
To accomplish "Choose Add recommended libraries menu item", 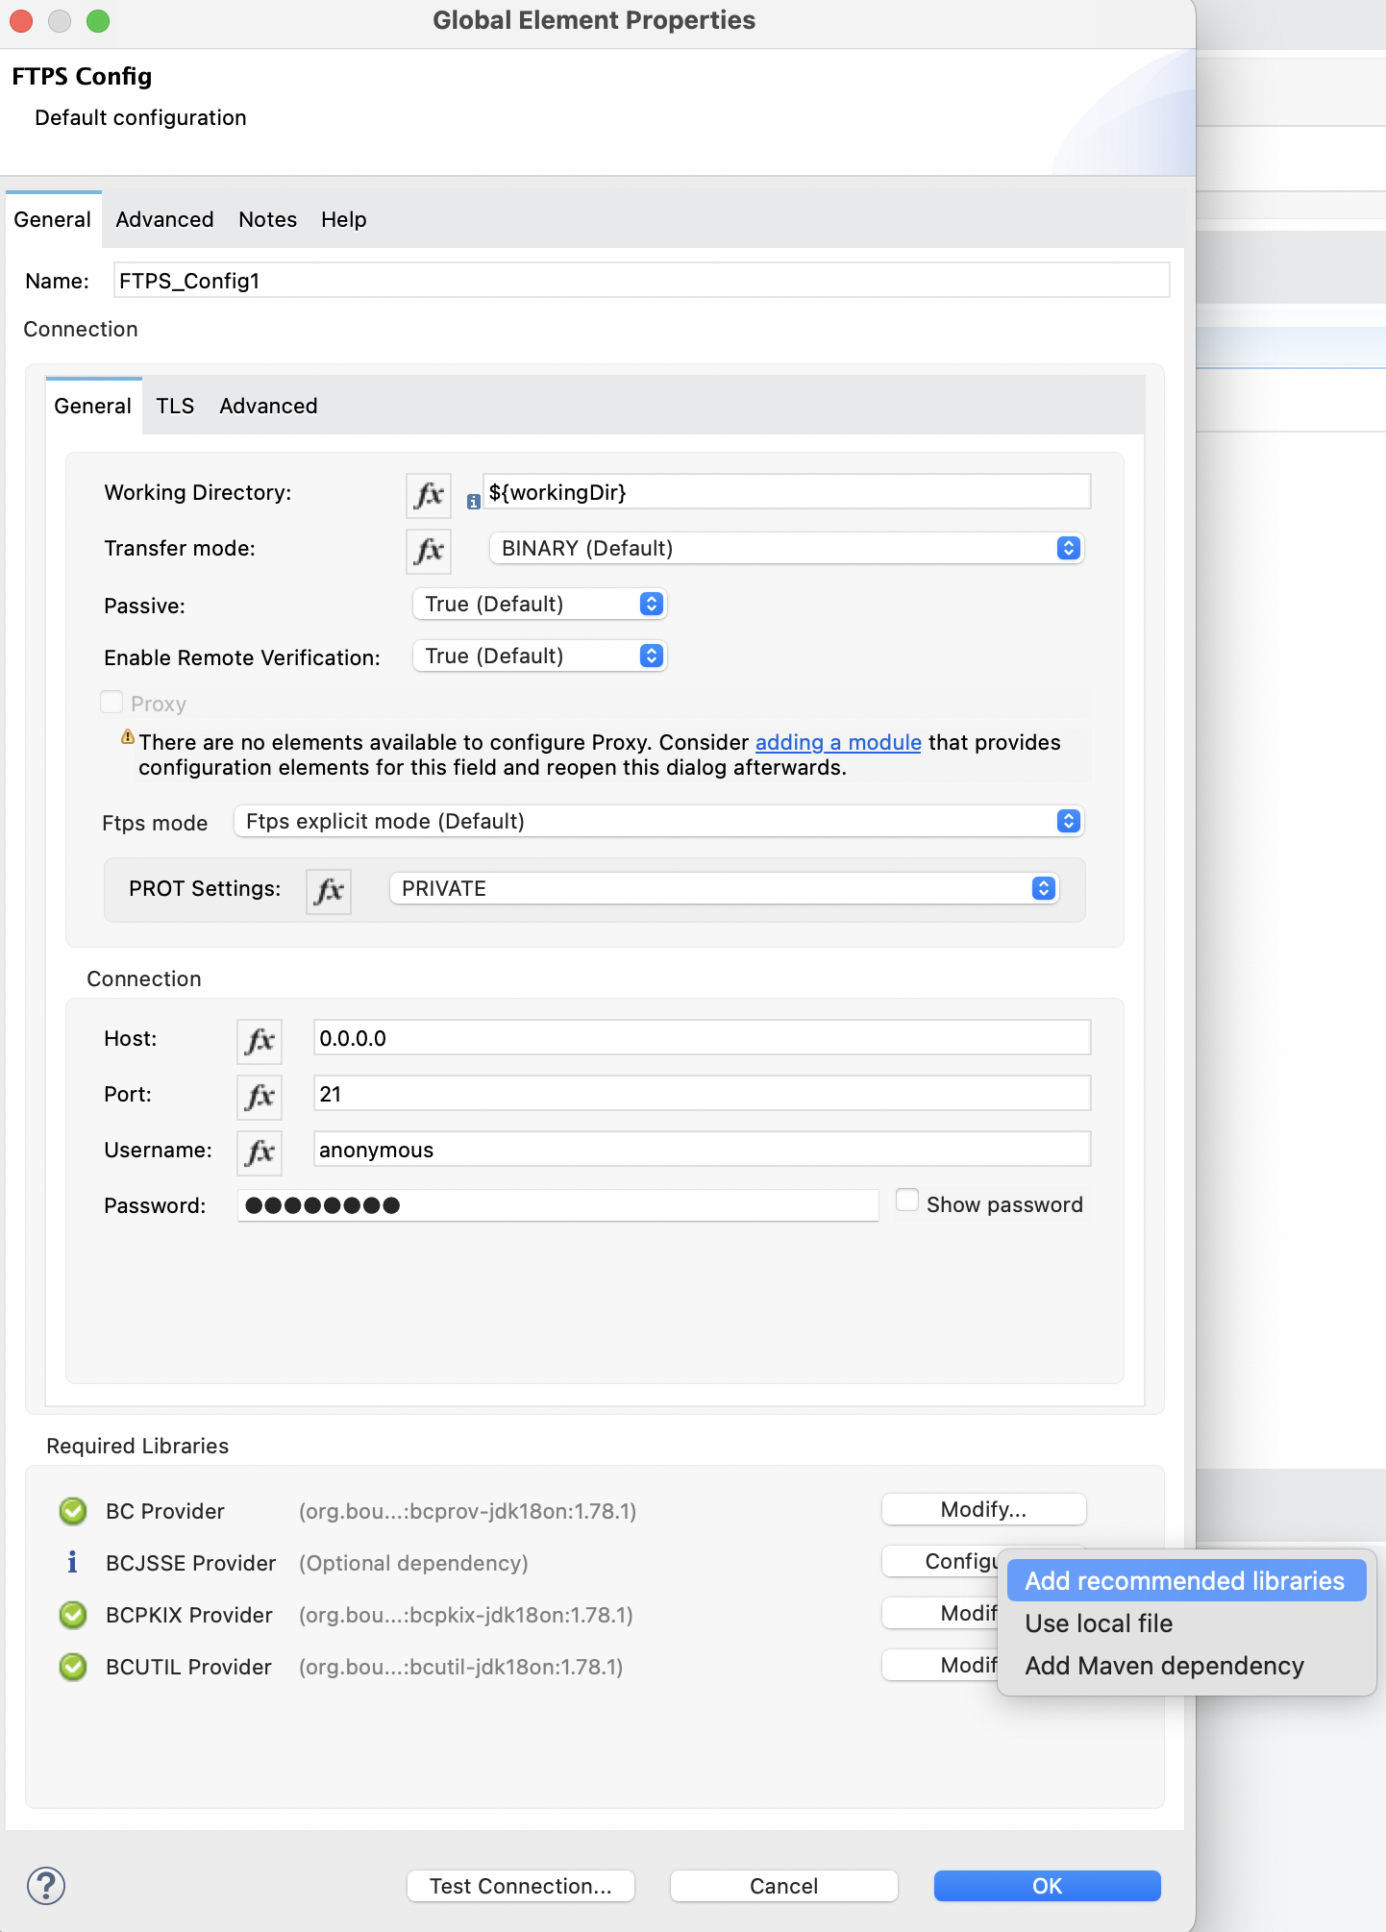I will tap(1184, 1581).
